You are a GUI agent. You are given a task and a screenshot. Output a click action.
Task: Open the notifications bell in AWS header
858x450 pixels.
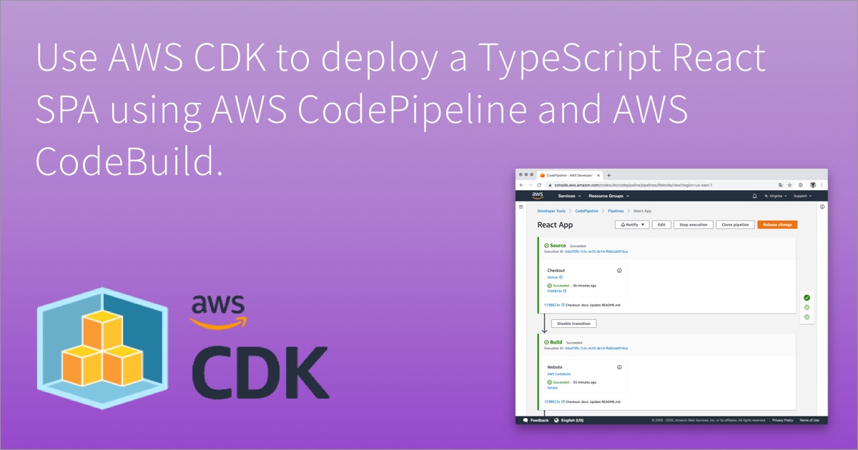(x=755, y=196)
